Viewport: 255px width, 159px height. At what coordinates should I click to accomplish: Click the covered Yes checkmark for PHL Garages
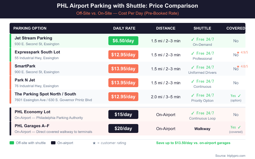(x=239, y=127)
